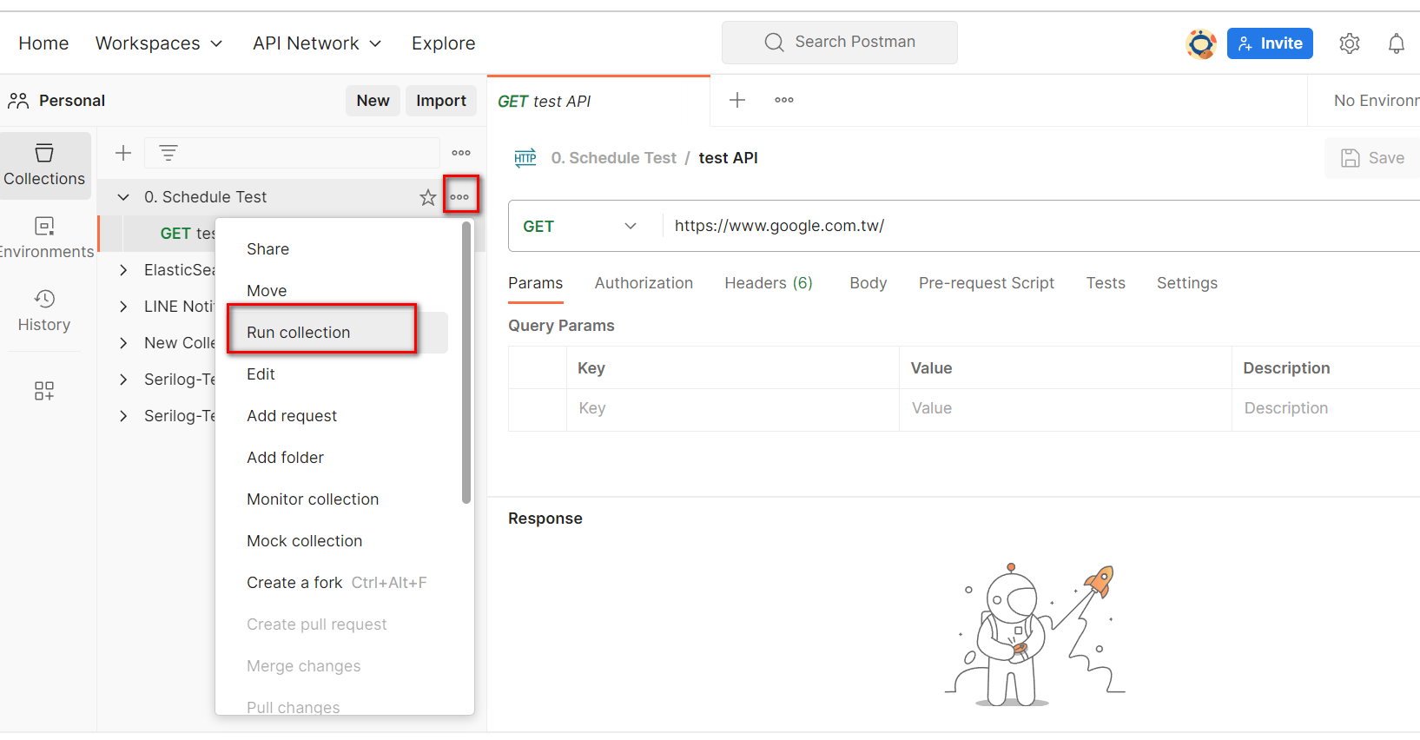Switch to the Pre-request Script tab
The height and width of the screenshot is (740, 1420).
pos(987,283)
